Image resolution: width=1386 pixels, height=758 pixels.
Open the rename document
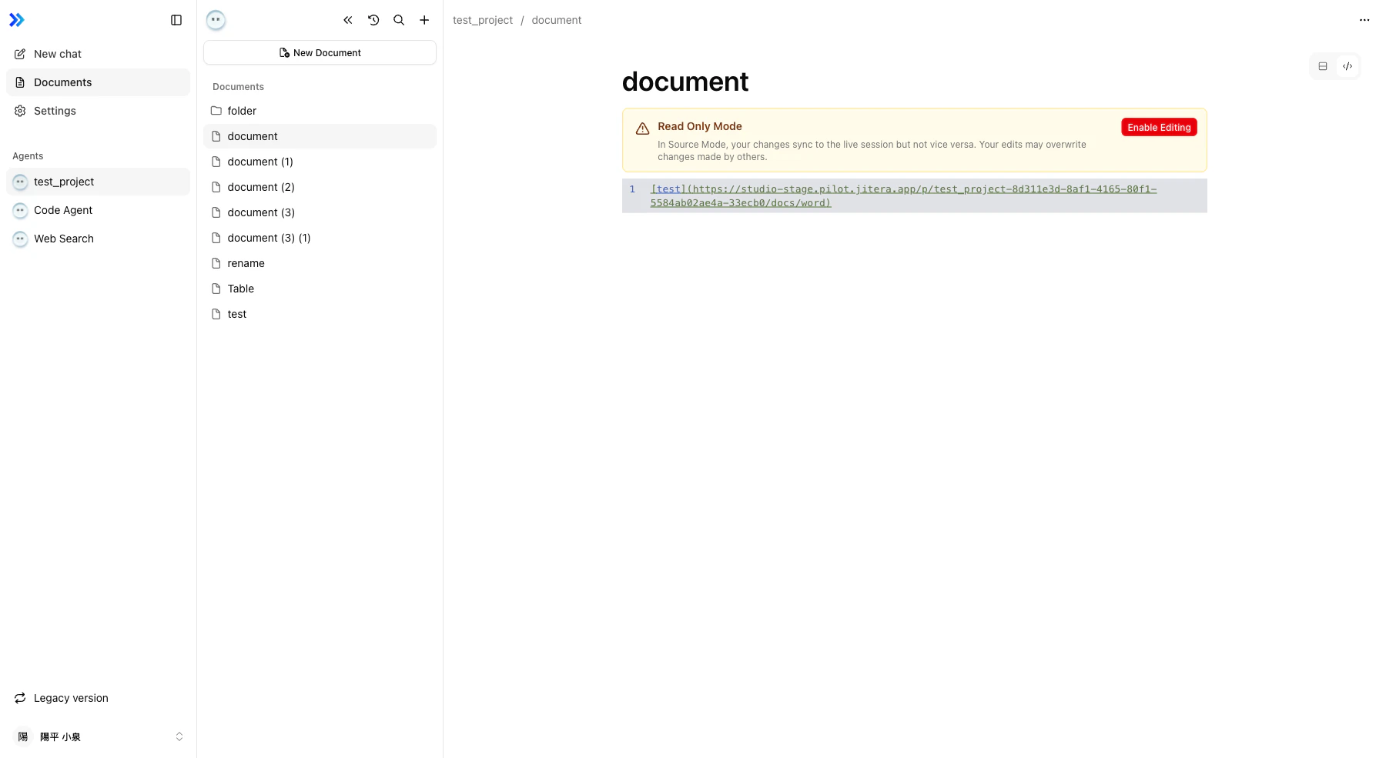pos(320,263)
